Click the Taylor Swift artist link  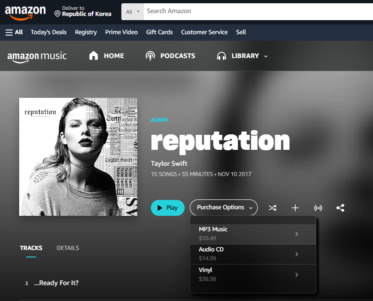(x=169, y=163)
